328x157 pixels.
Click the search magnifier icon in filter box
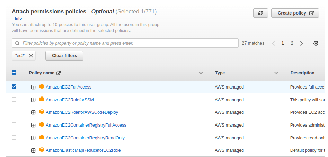17,43
